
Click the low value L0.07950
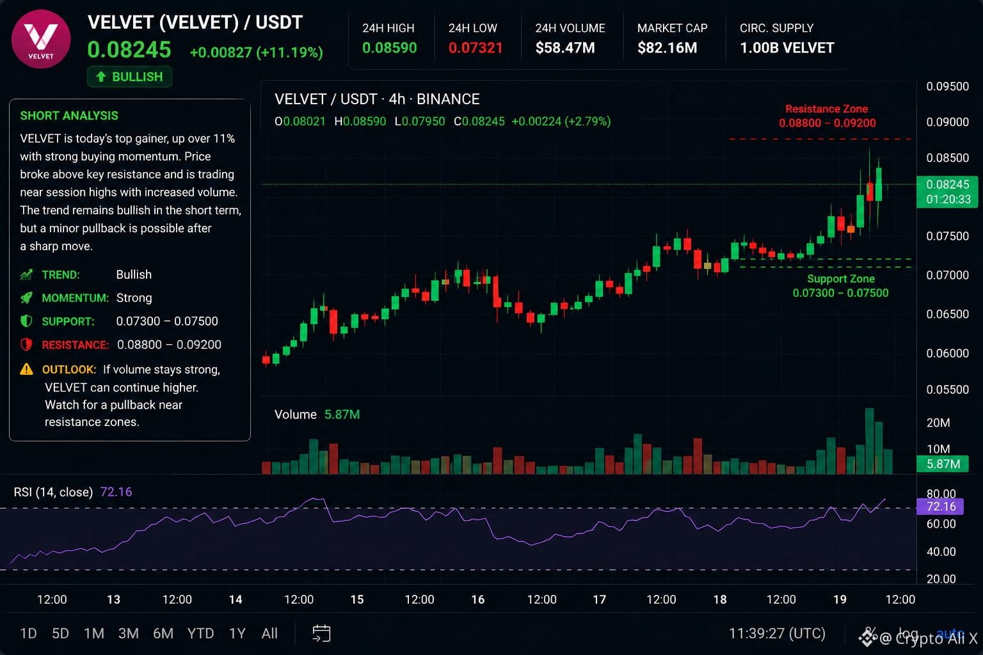click(420, 121)
